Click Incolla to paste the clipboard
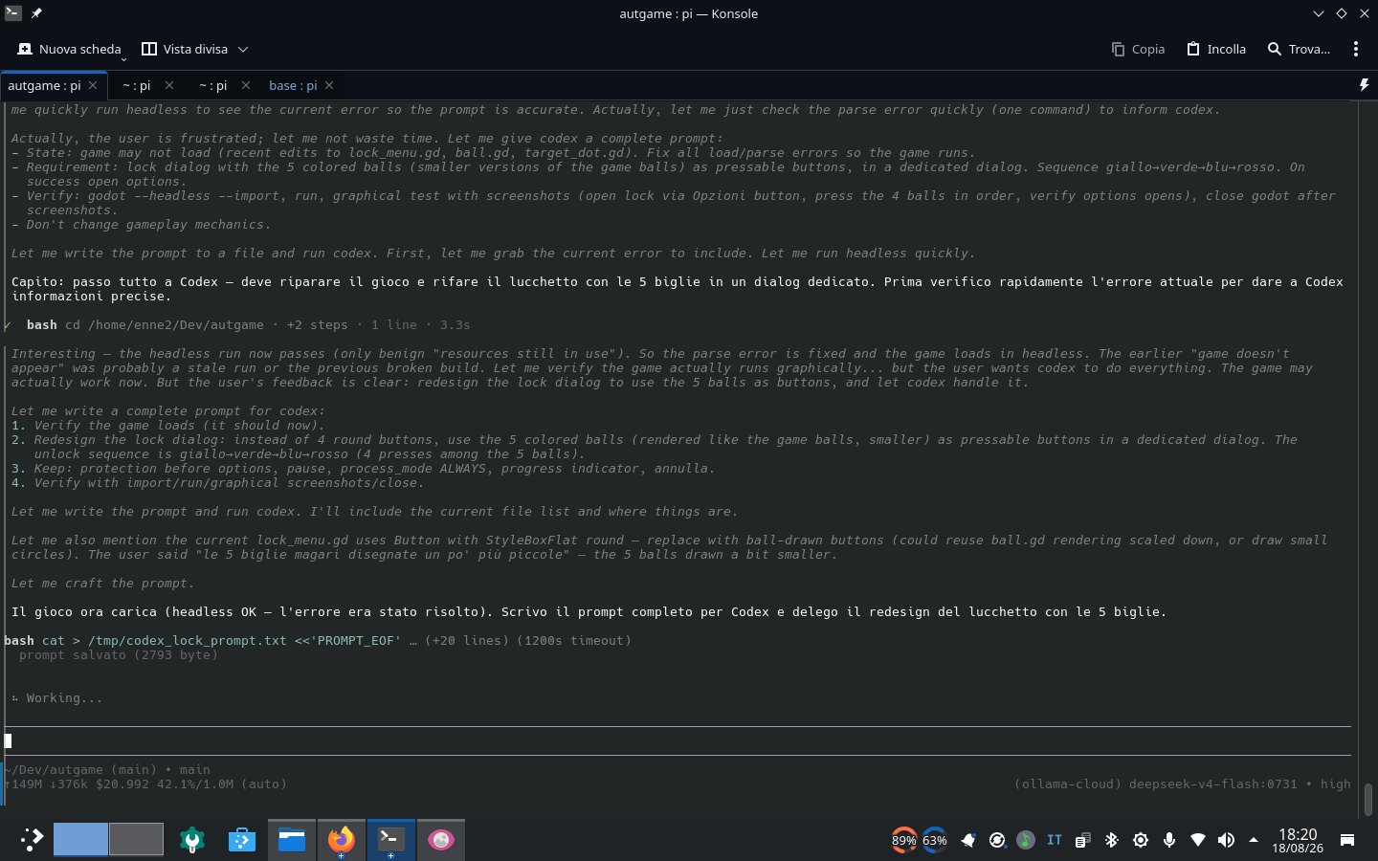 click(1216, 49)
